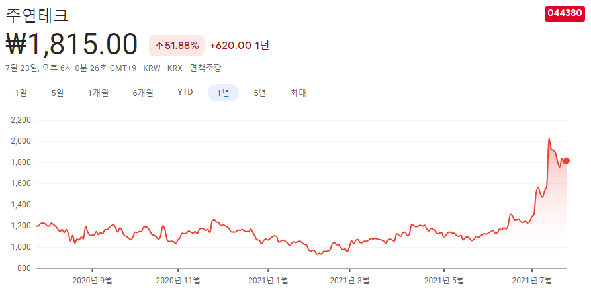Click the 1,600 y-axis label

point(21,183)
